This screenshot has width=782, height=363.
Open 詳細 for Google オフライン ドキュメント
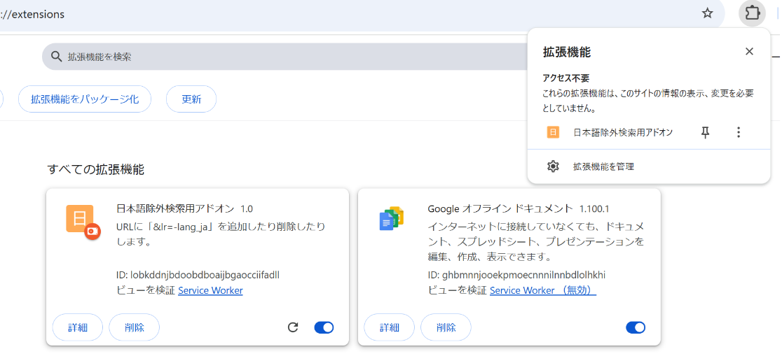[389, 327]
